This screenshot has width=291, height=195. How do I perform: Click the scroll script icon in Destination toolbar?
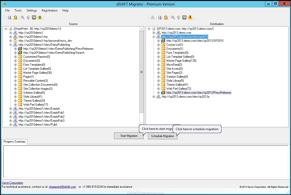pos(179,17)
